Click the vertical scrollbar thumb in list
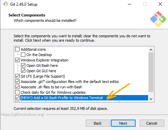168x130 pixels. tap(151, 72)
